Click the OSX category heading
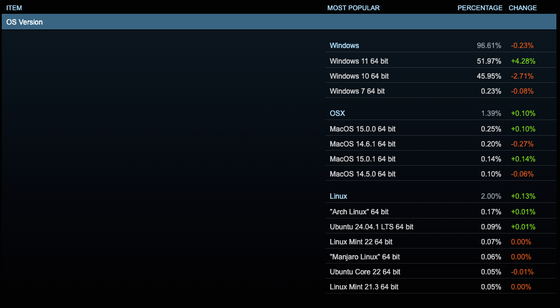This screenshot has height=308, width=560. click(x=337, y=113)
